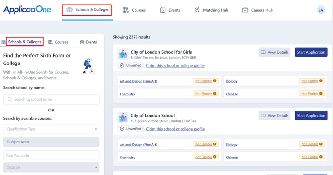This screenshot has height=175, width=333.
Task: Open the Biology course link in first school
Action: 231,81
